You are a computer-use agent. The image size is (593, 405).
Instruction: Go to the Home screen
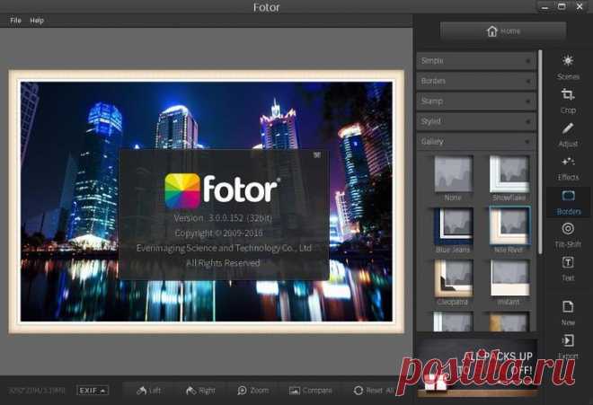(503, 31)
